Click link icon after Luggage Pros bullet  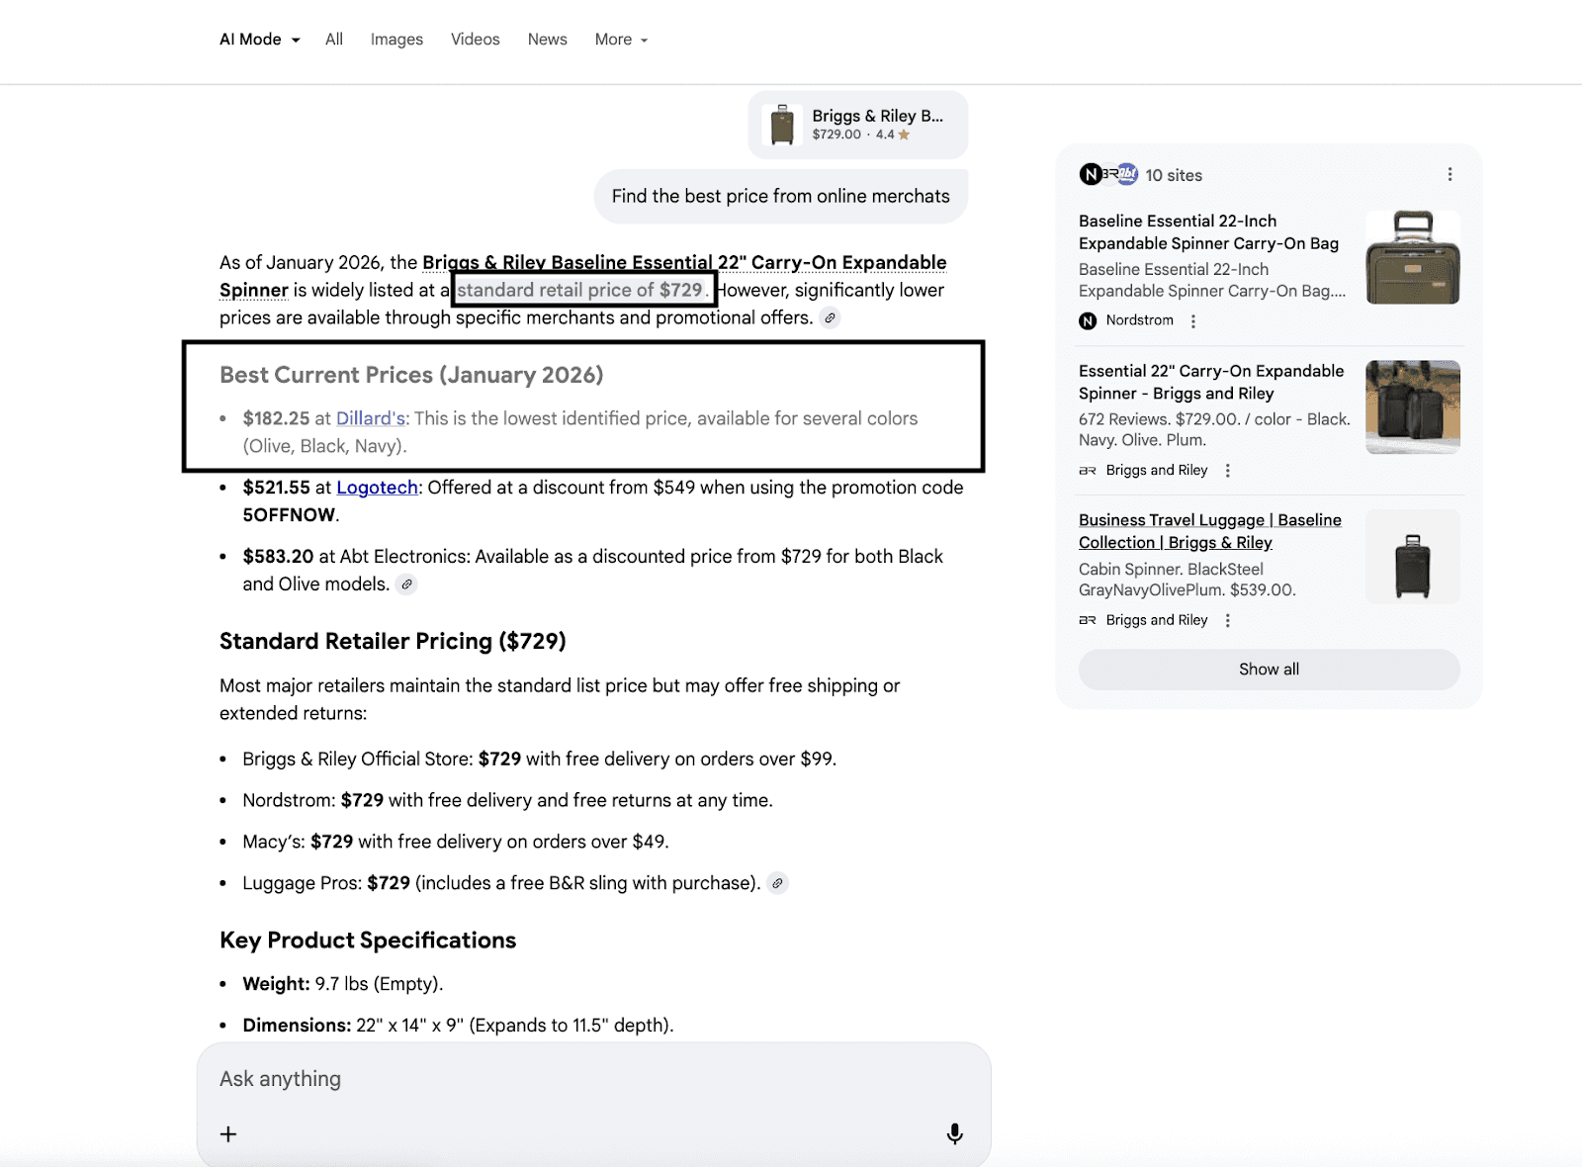click(778, 883)
